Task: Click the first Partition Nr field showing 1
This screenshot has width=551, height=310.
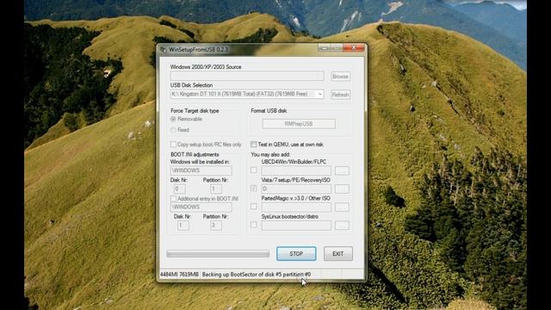Action: [x=216, y=189]
